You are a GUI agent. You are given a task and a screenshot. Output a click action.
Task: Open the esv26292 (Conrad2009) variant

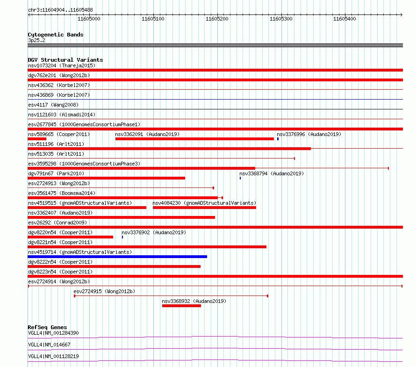pyautogui.click(x=57, y=223)
